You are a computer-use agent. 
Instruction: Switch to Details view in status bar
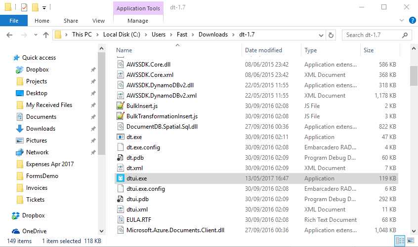coord(400,241)
